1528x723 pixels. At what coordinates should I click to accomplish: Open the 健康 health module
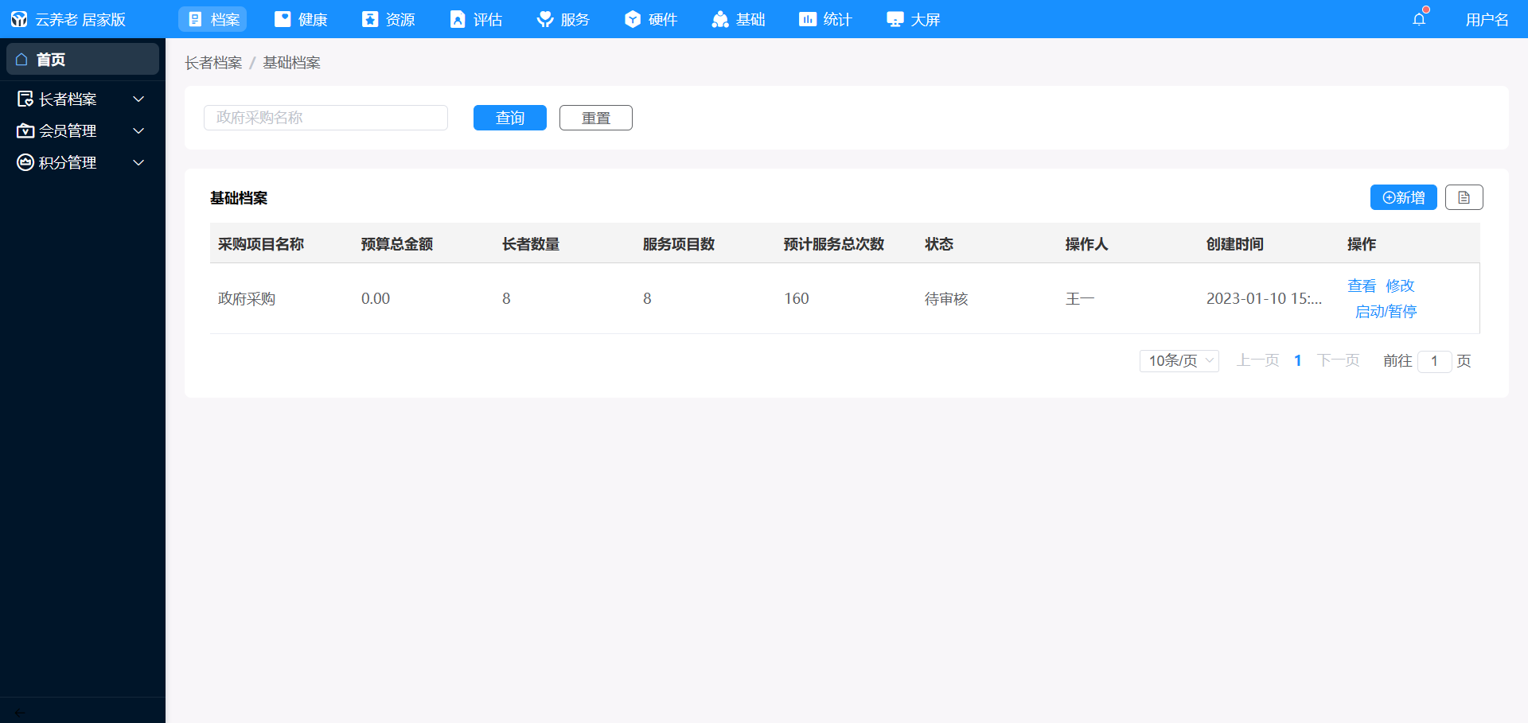click(x=301, y=19)
